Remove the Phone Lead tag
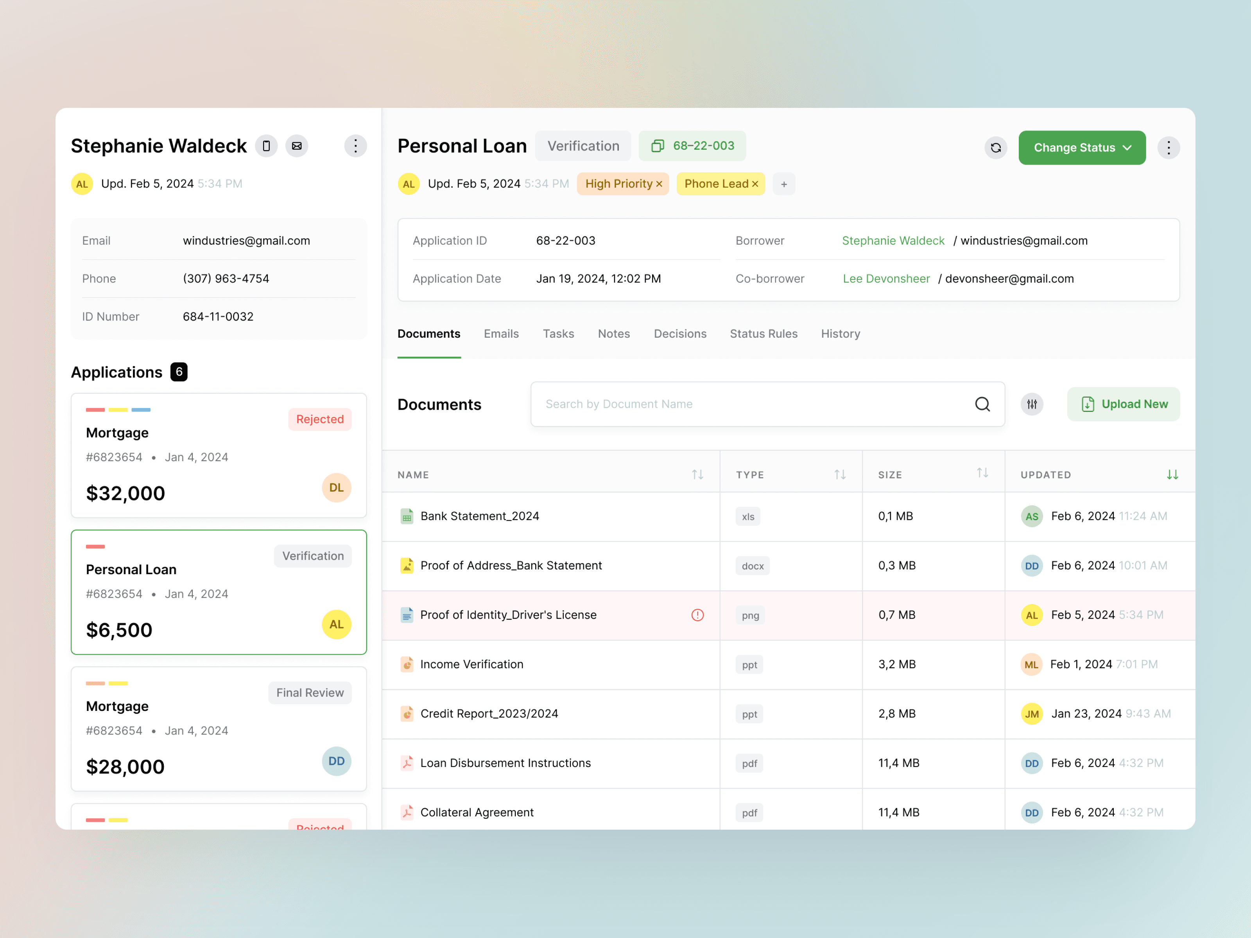This screenshot has width=1251, height=938. 755,184
